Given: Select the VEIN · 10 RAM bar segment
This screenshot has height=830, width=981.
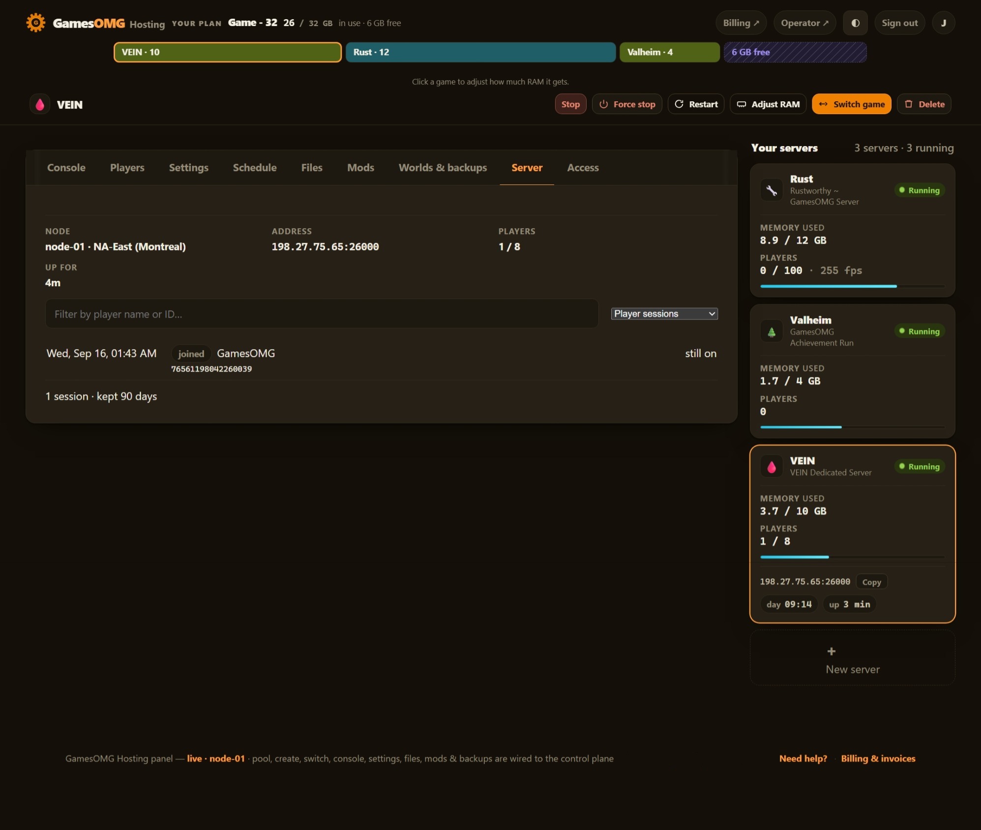Looking at the screenshot, I should coord(228,52).
